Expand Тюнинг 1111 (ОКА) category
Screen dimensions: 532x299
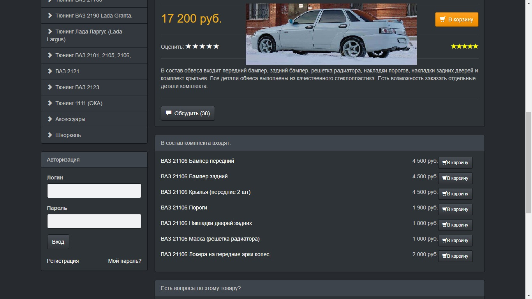tap(94, 103)
